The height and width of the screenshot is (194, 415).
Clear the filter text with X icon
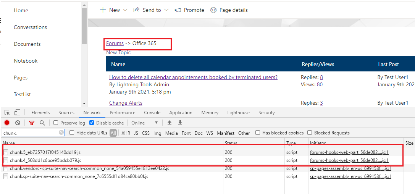(61, 133)
